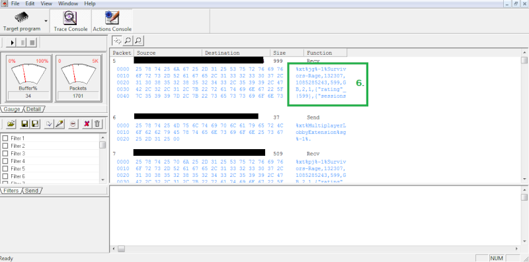This screenshot has height=262, width=529.
Task: Switch to the Filters tab
Action: tap(11, 191)
